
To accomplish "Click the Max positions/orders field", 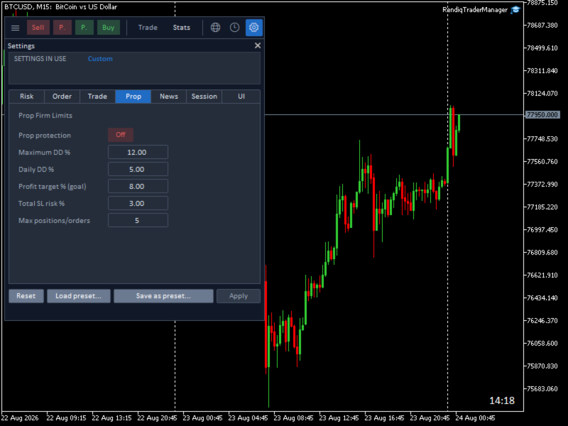I will pyautogui.click(x=138, y=220).
